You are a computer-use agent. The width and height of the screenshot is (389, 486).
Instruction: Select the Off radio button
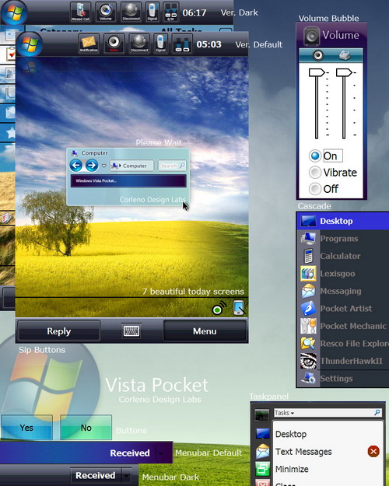(315, 189)
